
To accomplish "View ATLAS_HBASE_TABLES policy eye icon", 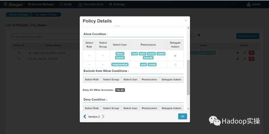I will coord(238,59).
